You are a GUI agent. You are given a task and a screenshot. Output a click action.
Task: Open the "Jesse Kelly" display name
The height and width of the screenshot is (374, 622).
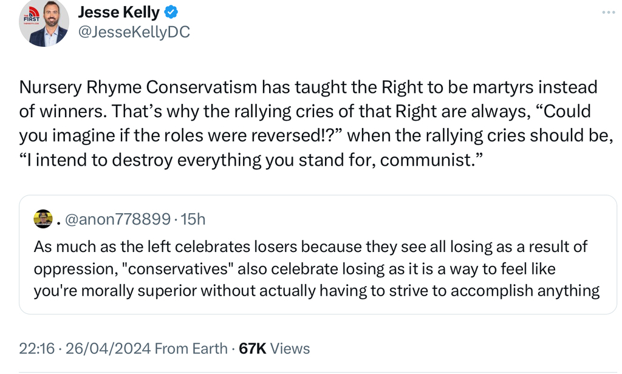point(118,13)
